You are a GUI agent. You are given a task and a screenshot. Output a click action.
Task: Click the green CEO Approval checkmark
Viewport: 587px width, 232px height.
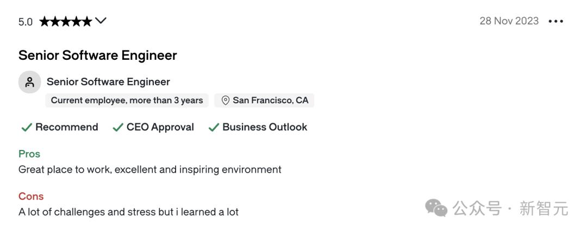(117, 127)
